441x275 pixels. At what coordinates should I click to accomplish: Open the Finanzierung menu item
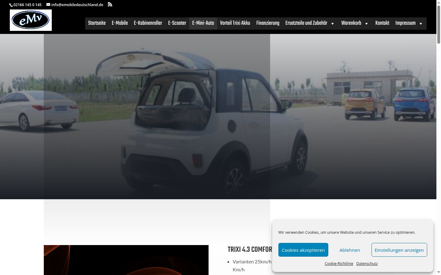268,23
